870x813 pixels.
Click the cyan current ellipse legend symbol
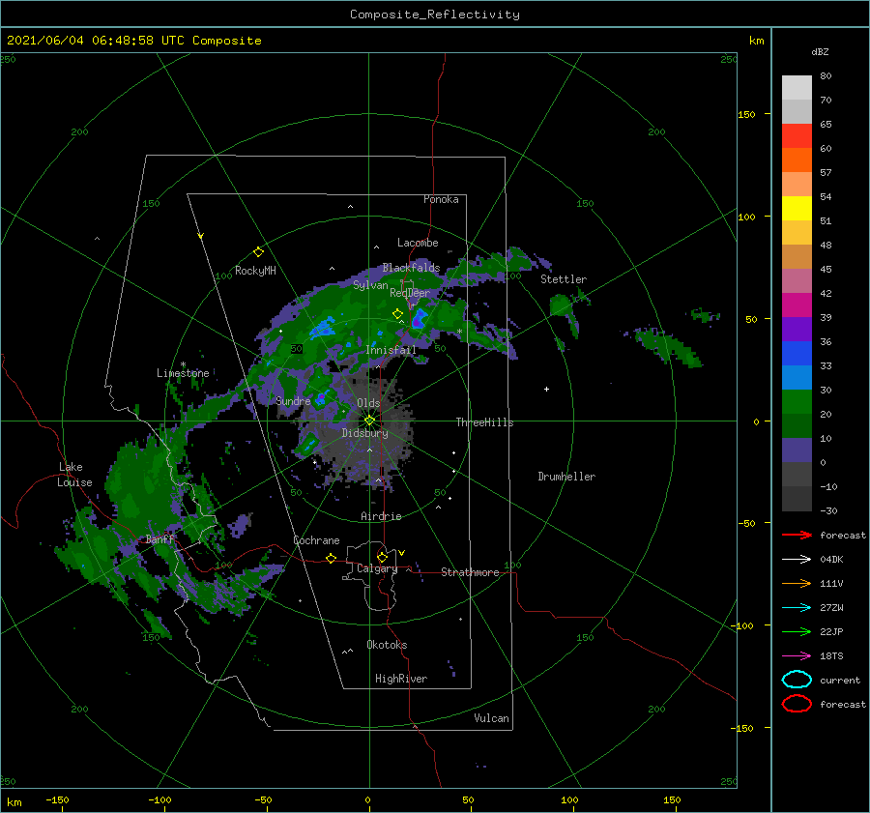[797, 680]
